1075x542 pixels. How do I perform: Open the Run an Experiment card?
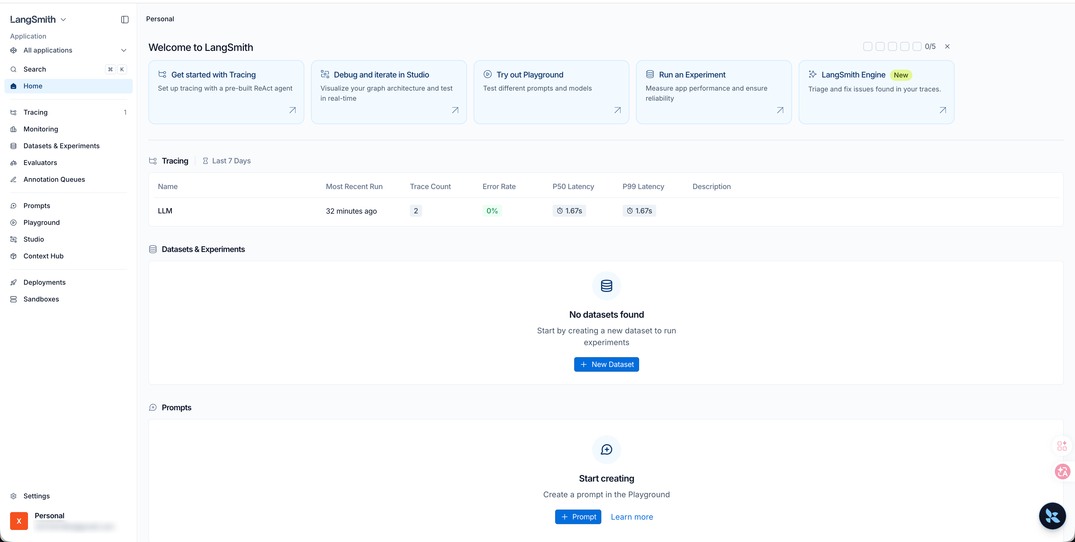714,92
